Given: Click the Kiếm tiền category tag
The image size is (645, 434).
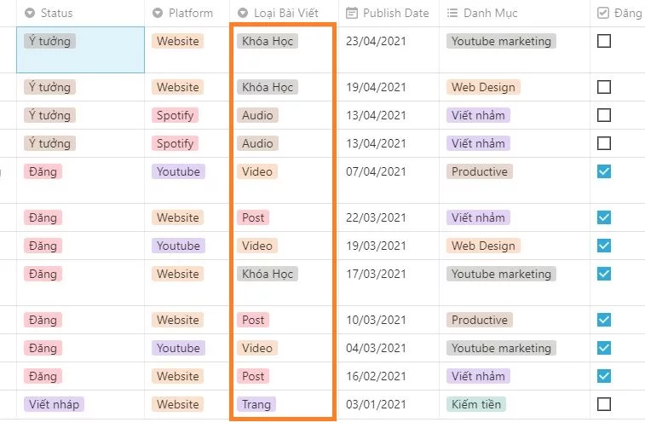Looking at the screenshot, I should (476, 404).
